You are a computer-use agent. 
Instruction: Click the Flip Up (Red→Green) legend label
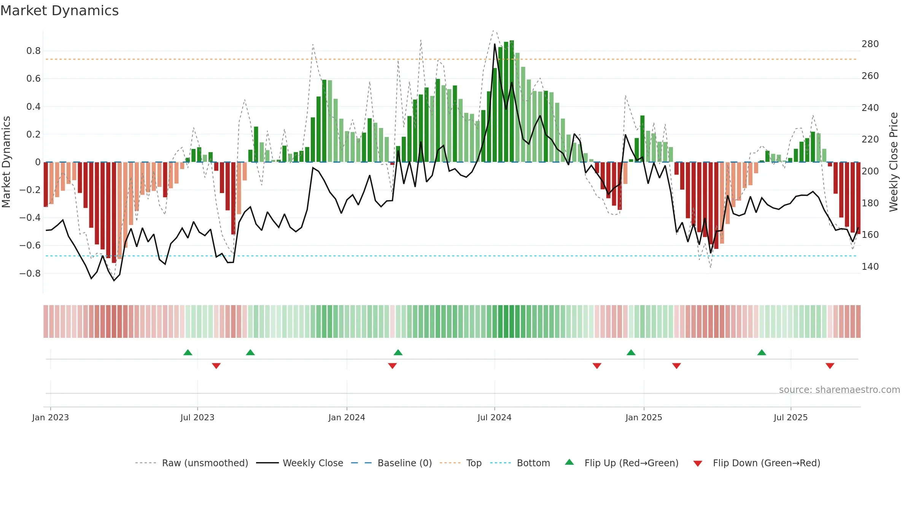pos(631,463)
